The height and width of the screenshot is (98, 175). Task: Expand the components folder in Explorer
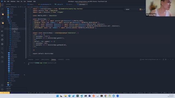pyautogui.click(x=13, y=55)
